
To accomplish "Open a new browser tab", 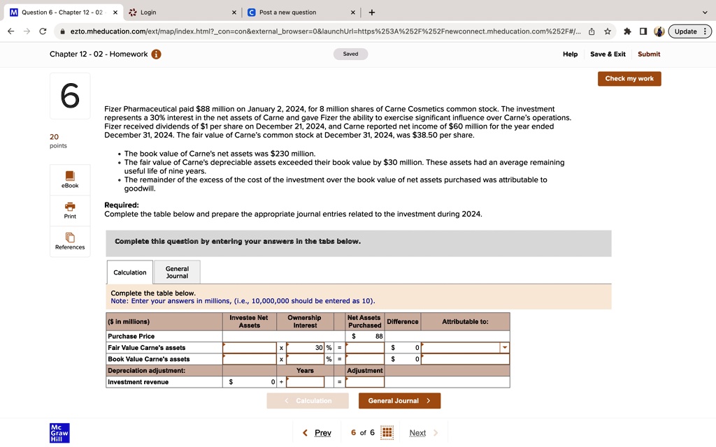I will tap(372, 13).
